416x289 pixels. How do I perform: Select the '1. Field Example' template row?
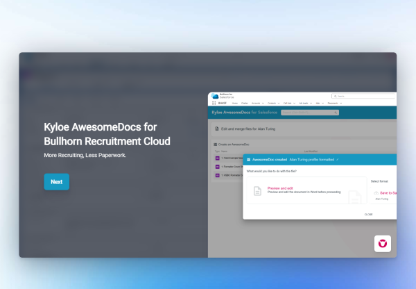click(x=229, y=158)
